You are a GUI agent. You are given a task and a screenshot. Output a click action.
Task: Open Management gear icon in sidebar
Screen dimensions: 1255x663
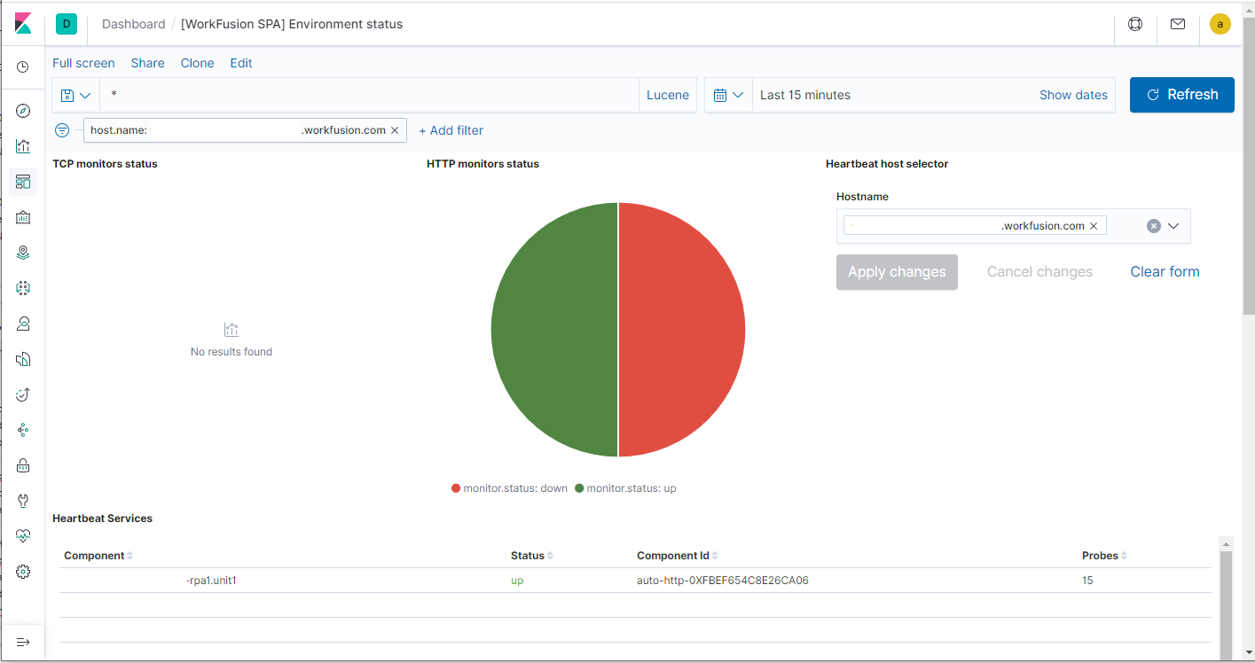pos(23,572)
